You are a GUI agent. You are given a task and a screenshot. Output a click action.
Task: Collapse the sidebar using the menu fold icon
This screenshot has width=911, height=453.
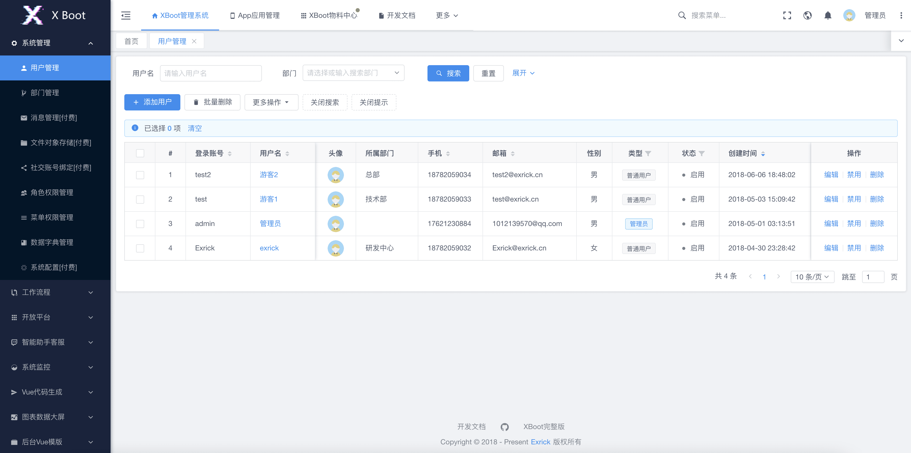[x=126, y=15]
